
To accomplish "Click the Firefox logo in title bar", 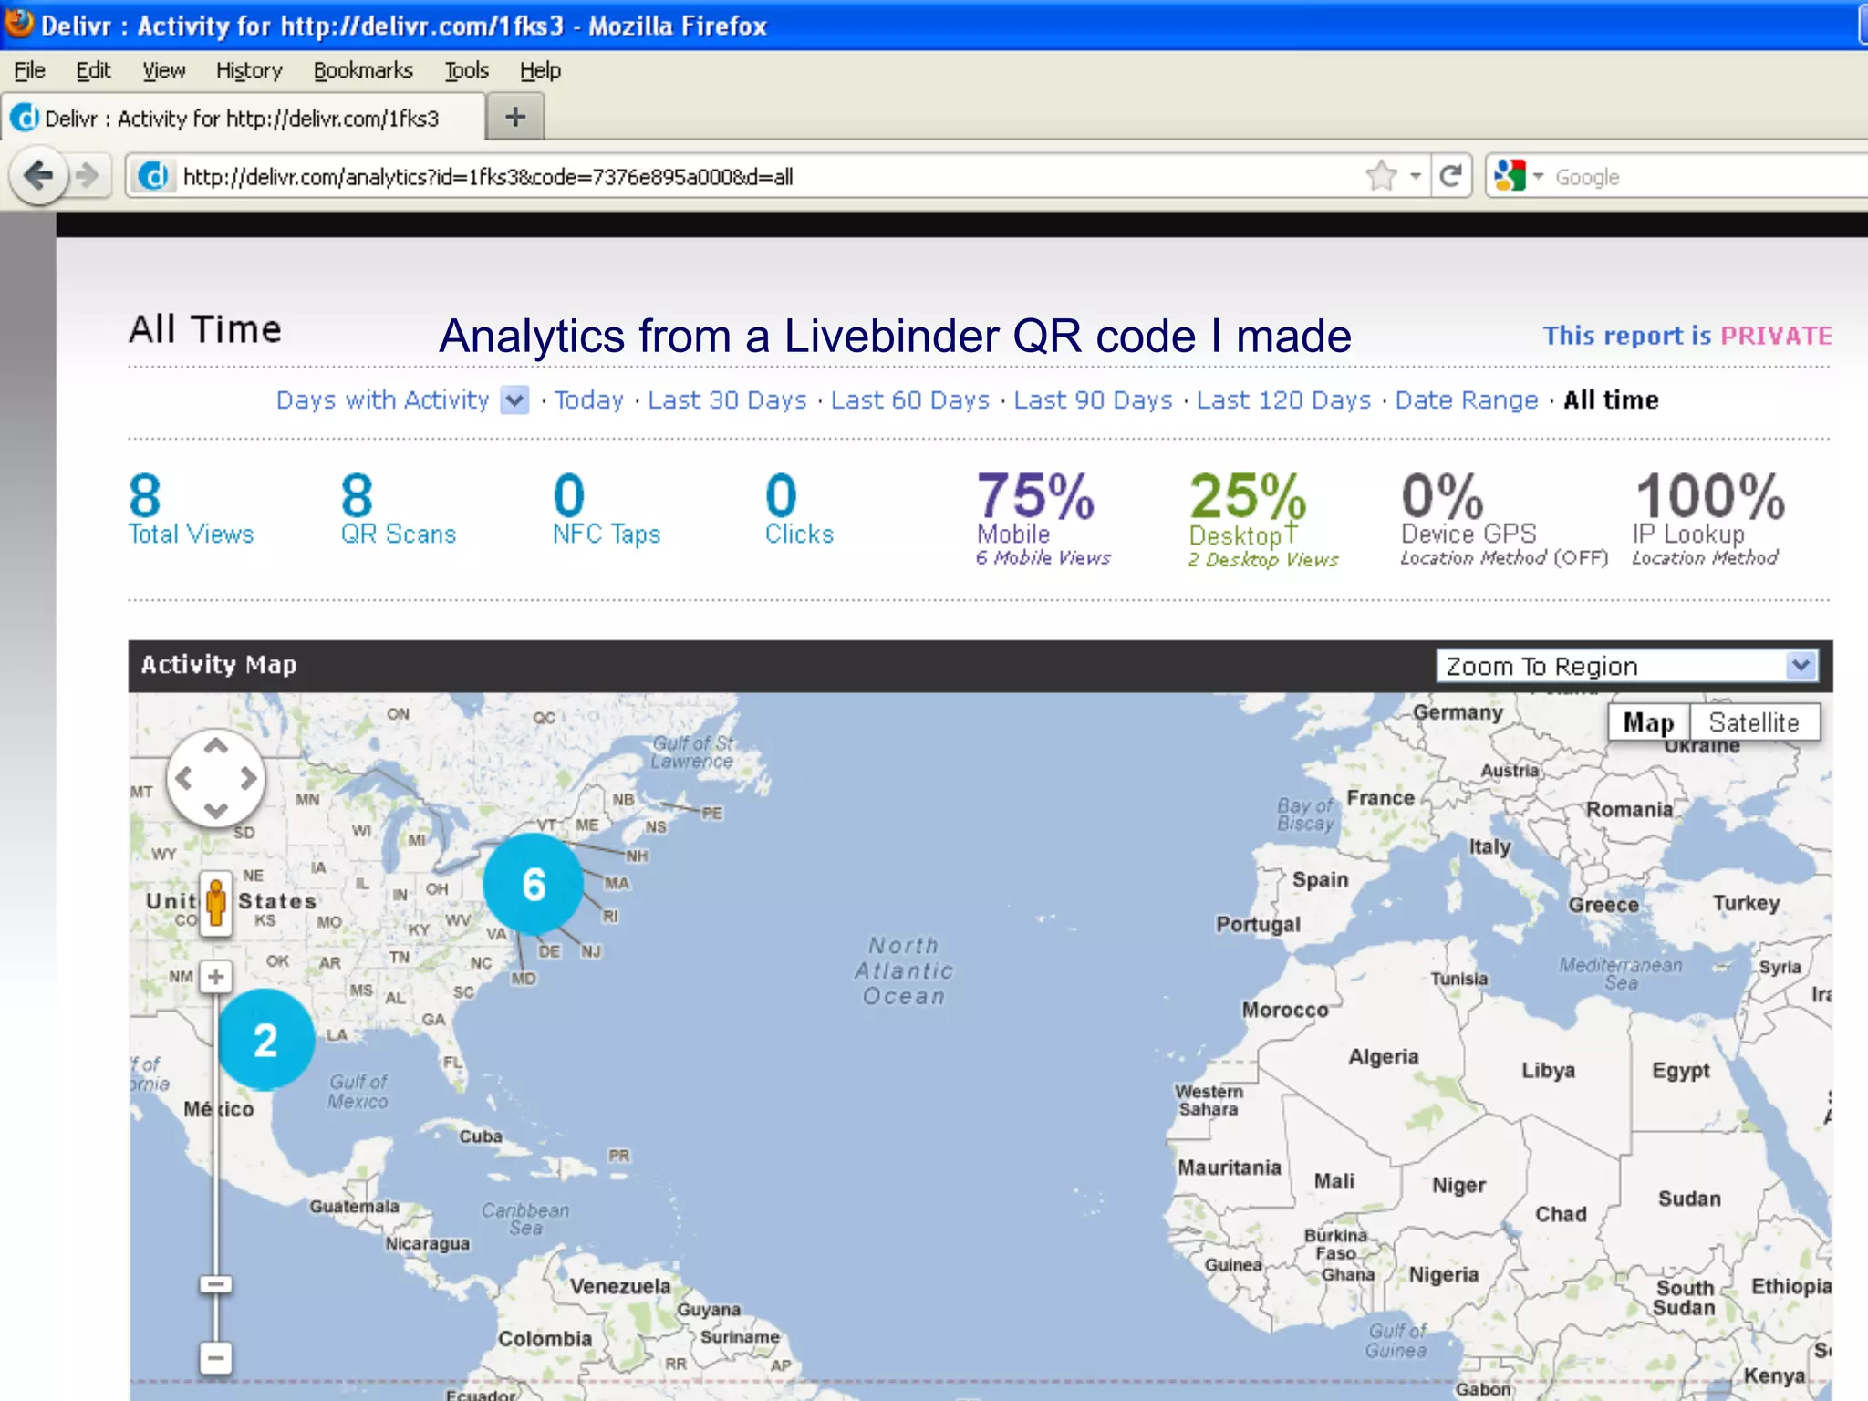I will point(18,23).
